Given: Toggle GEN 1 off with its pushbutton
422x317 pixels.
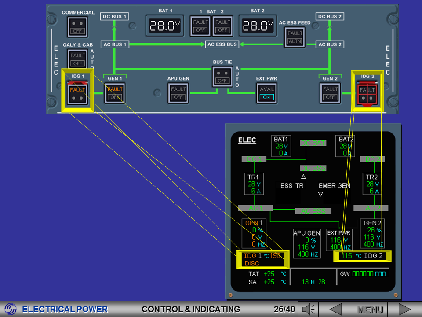Looking at the screenshot, I should coord(114,93).
